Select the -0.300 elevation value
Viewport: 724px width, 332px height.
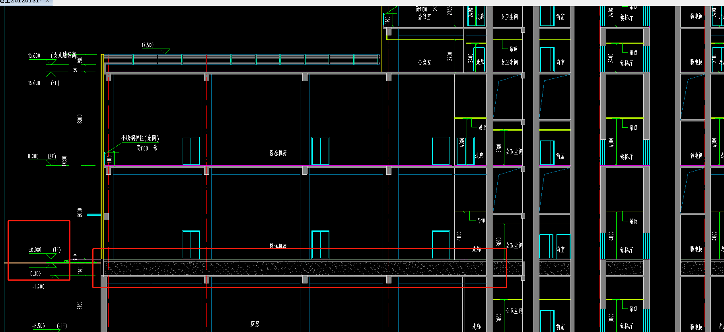pyautogui.click(x=35, y=274)
